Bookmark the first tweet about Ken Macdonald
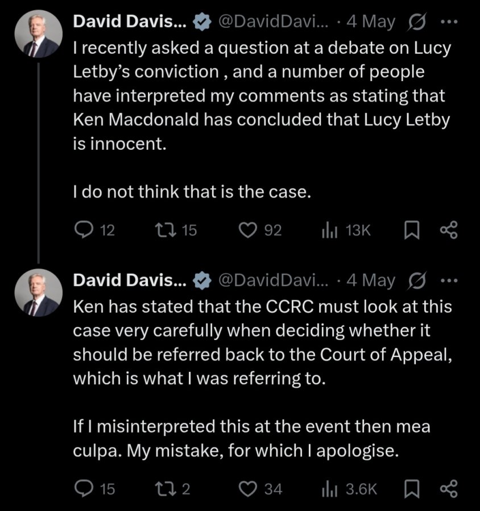 tap(411, 230)
